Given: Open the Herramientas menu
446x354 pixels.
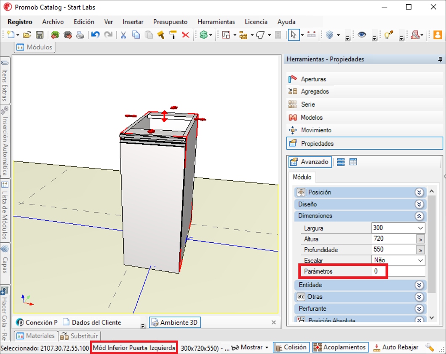Looking at the screenshot, I should pyautogui.click(x=216, y=22).
